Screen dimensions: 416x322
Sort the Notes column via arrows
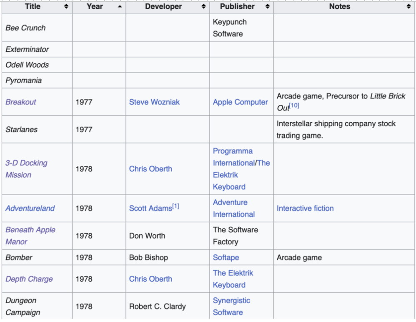pyautogui.click(x=408, y=7)
